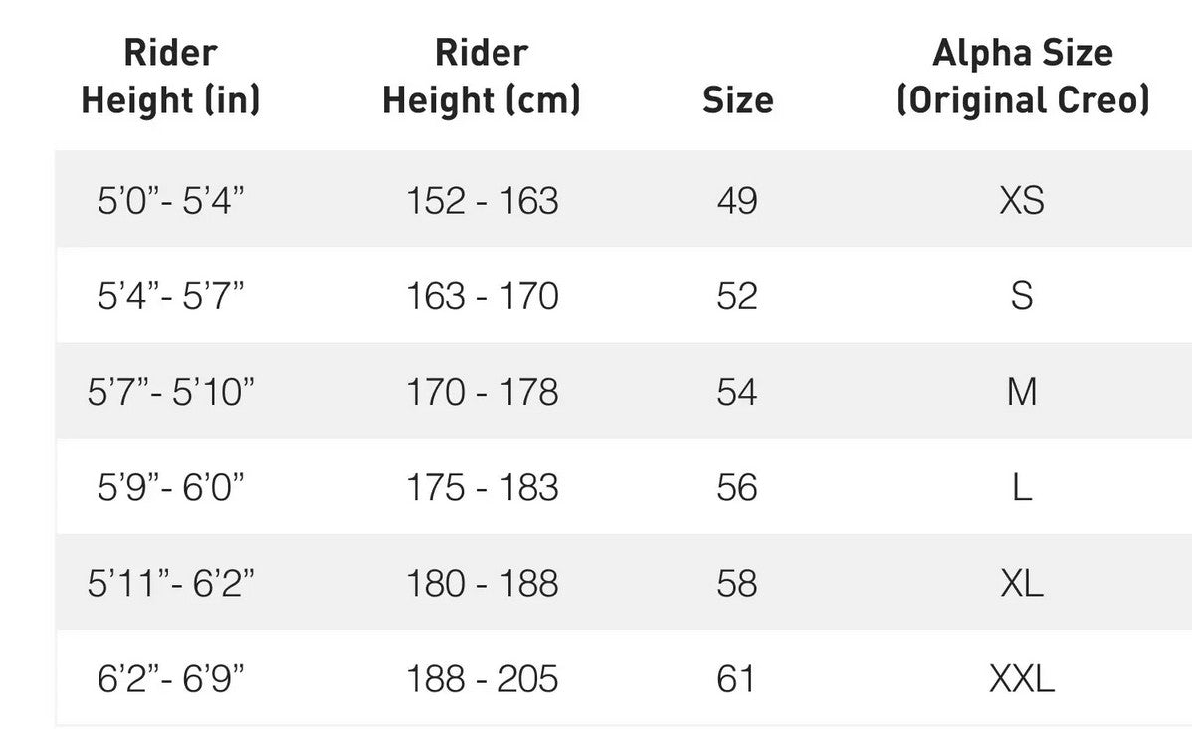Screen dimensions: 1192x729
Task: Click the "Size" column header
Action: tap(737, 100)
